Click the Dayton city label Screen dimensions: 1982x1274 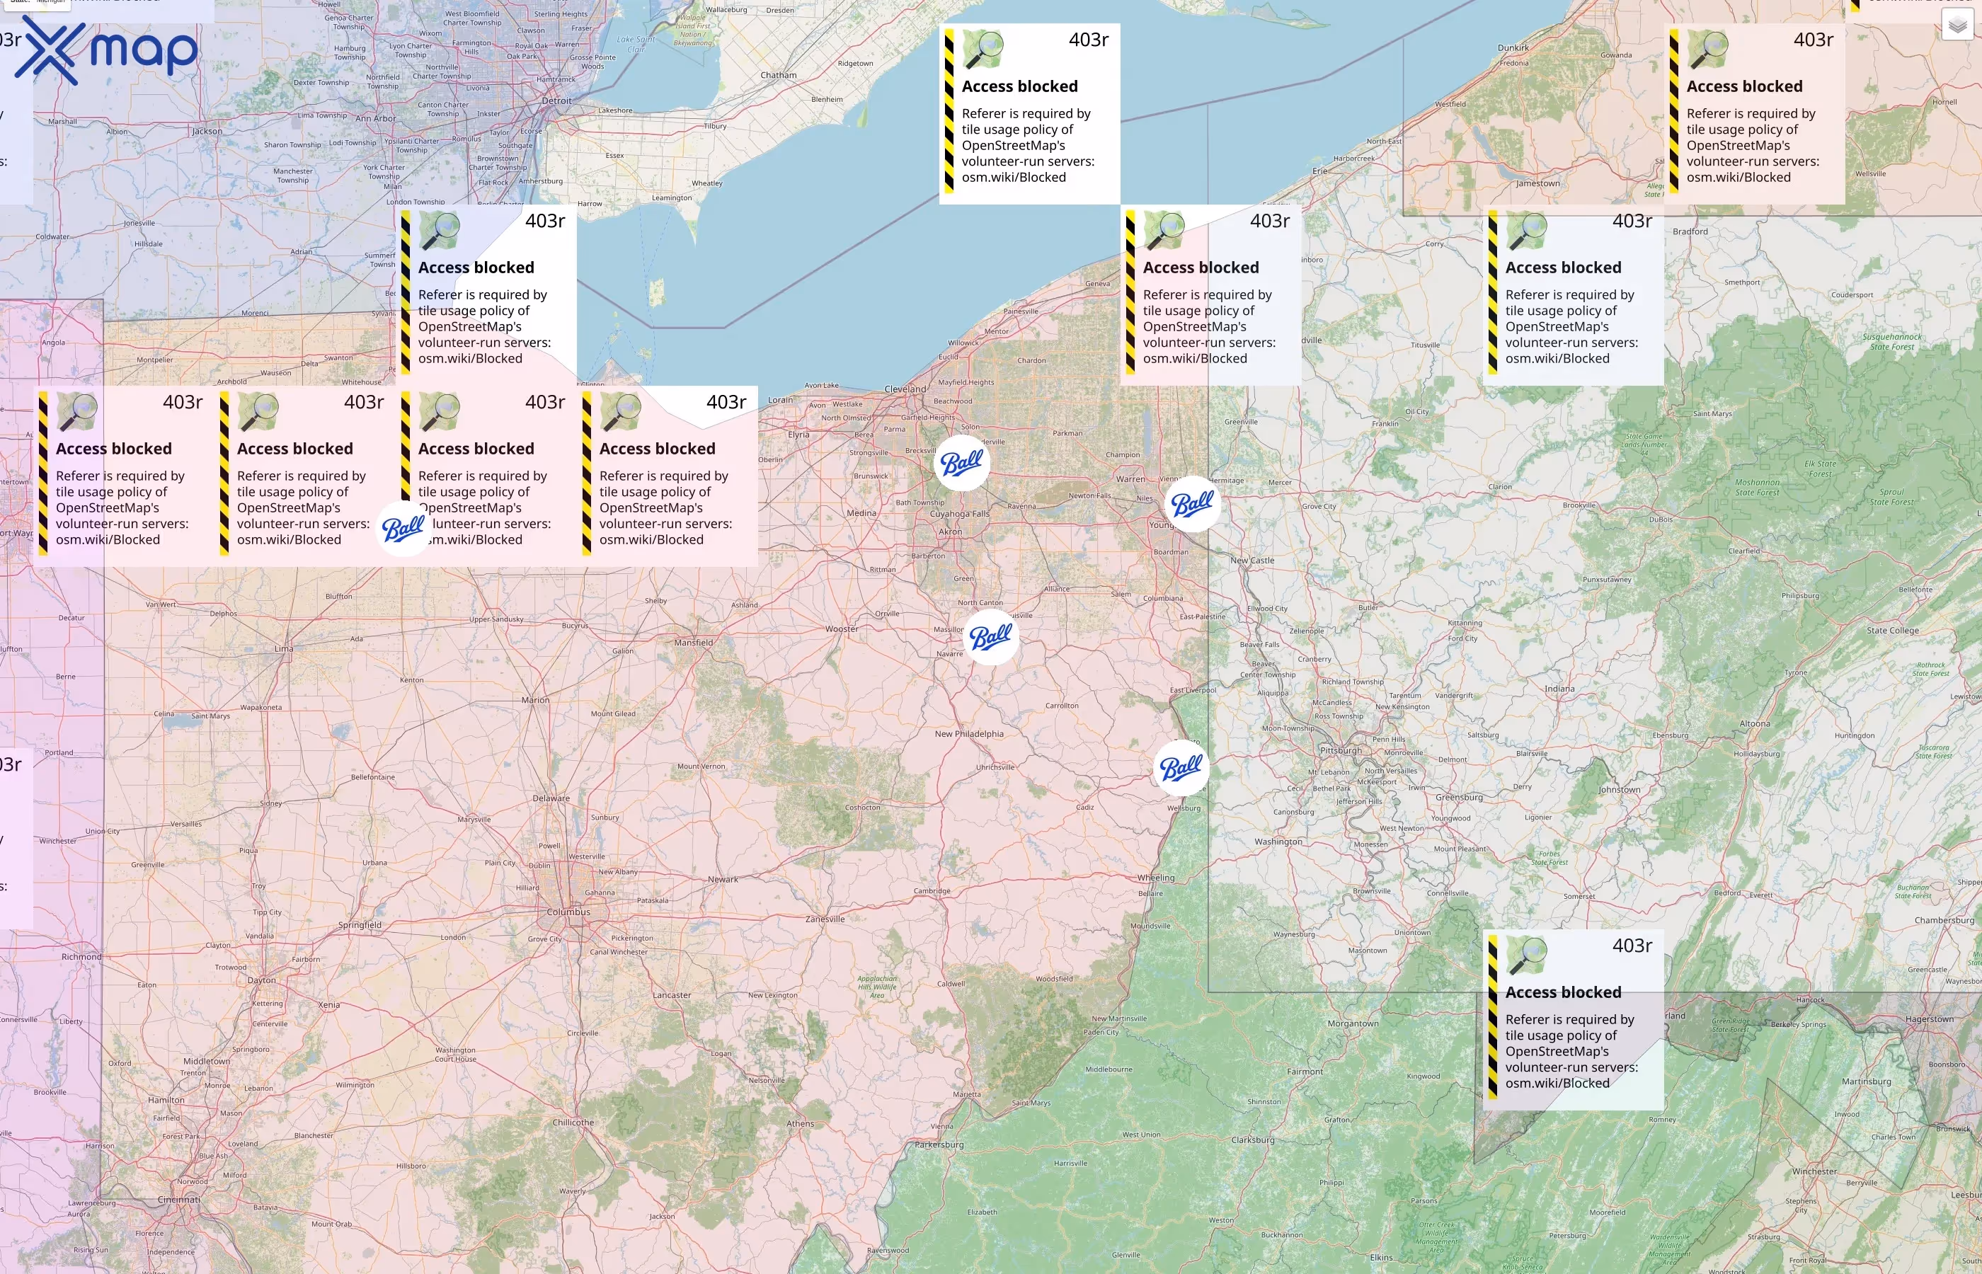pos(261,980)
